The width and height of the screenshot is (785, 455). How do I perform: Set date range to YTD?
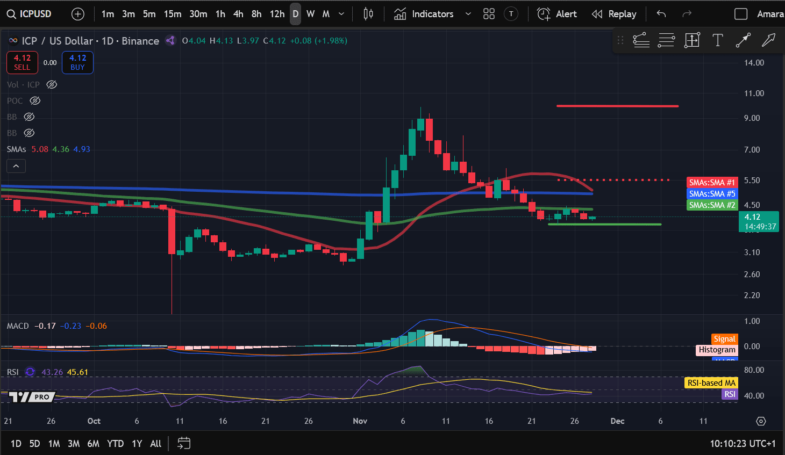[115, 444]
